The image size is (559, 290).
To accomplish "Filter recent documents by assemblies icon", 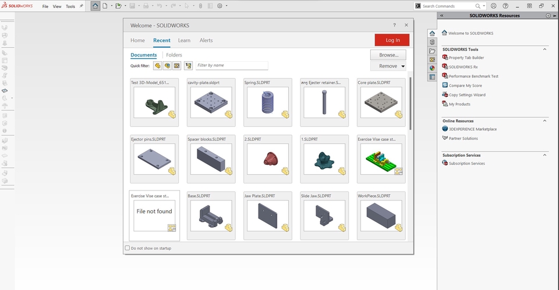I will coord(167,66).
